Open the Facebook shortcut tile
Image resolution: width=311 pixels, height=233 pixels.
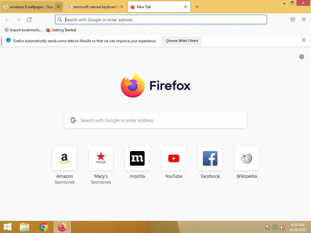(x=210, y=158)
